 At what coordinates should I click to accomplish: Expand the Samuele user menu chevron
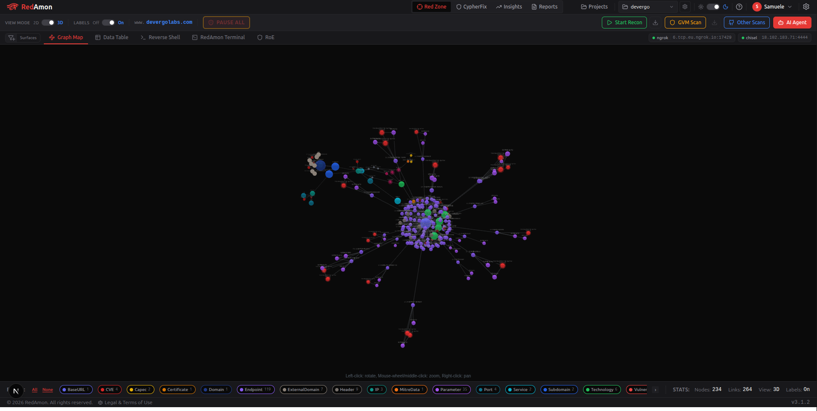(790, 7)
